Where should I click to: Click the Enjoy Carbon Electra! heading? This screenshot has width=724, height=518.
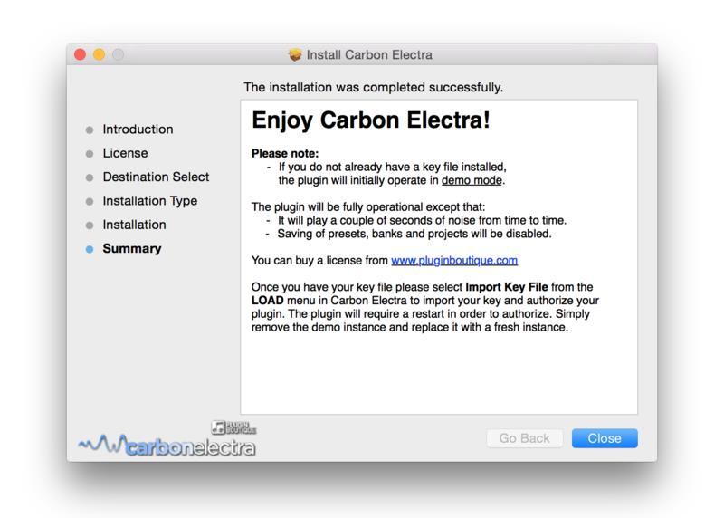[371, 120]
